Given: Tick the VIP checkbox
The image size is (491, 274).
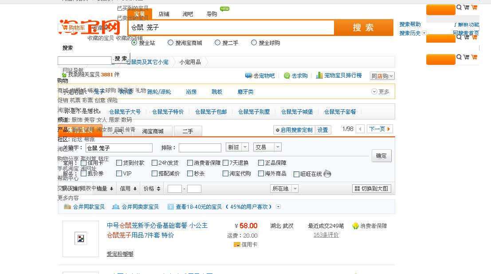Looking at the screenshot, I should (x=119, y=173).
